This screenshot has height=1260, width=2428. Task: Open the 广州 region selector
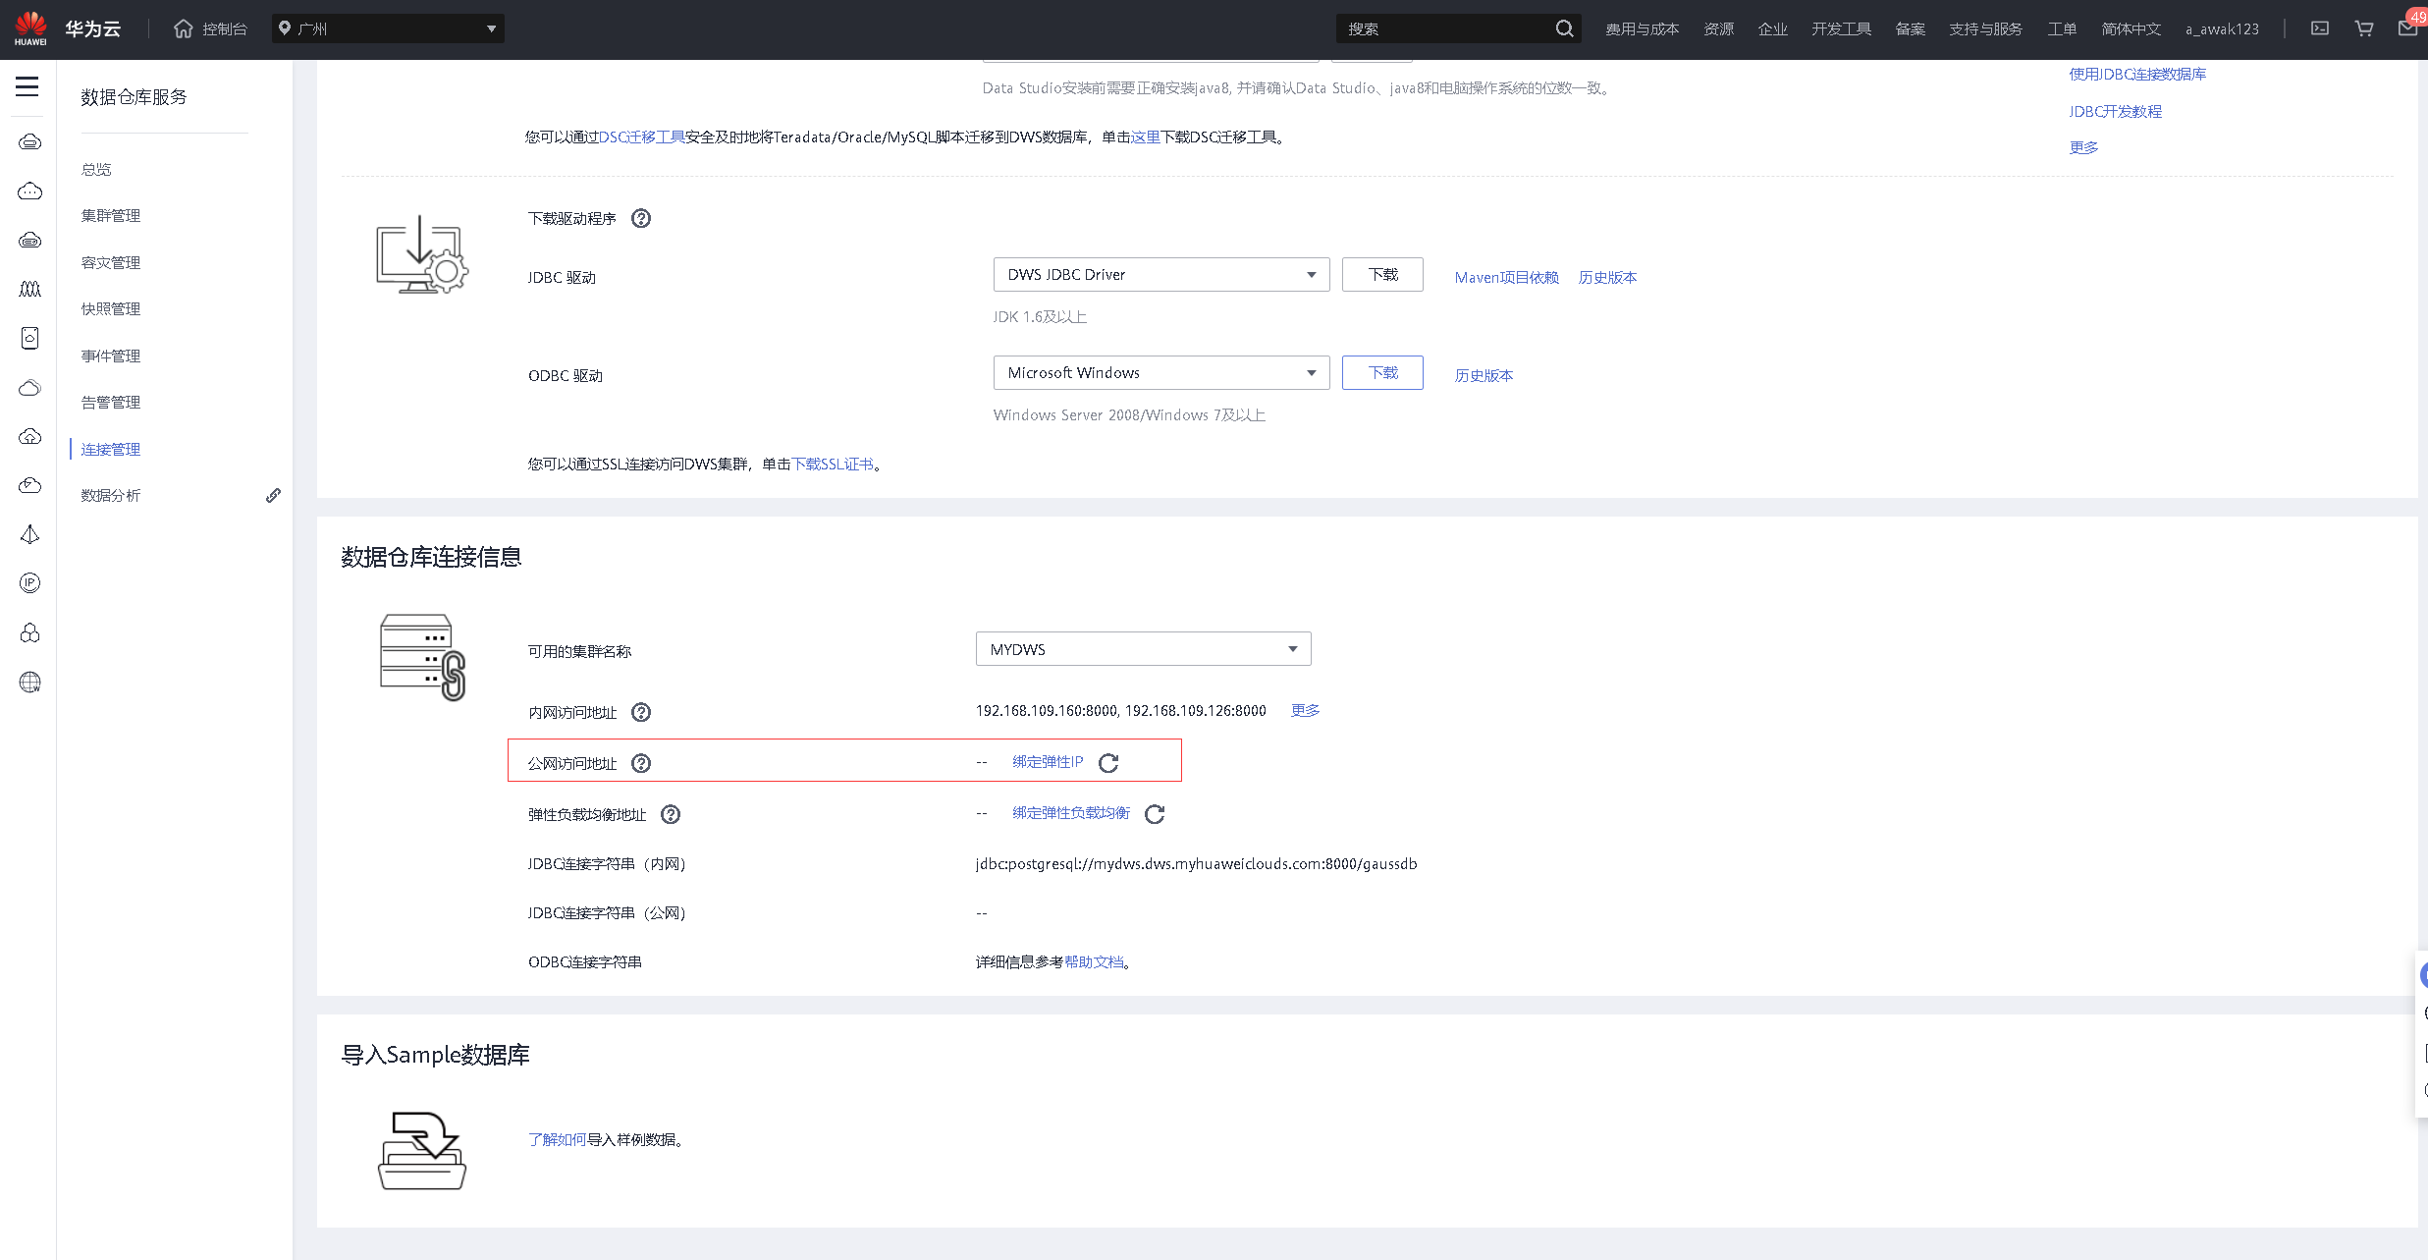click(388, 28)
